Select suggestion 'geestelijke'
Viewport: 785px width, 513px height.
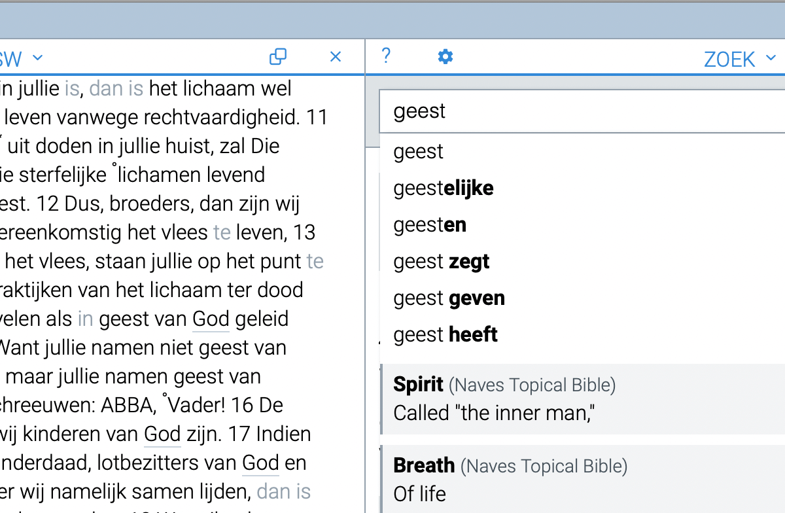pos(443,188)
